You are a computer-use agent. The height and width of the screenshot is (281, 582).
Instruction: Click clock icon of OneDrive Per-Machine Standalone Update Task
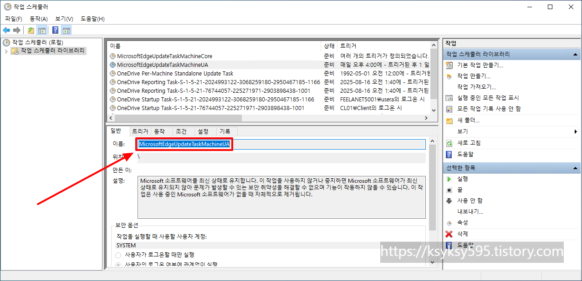[x=113, y=74]
